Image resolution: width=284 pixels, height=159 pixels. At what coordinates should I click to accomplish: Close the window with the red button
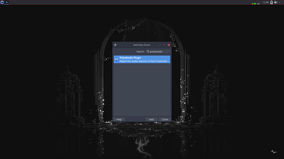click(x=169, y=45)
